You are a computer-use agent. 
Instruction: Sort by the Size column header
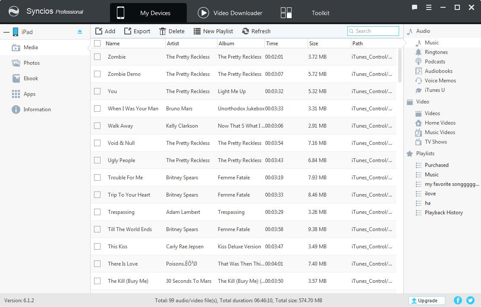[x=329, y=43]
